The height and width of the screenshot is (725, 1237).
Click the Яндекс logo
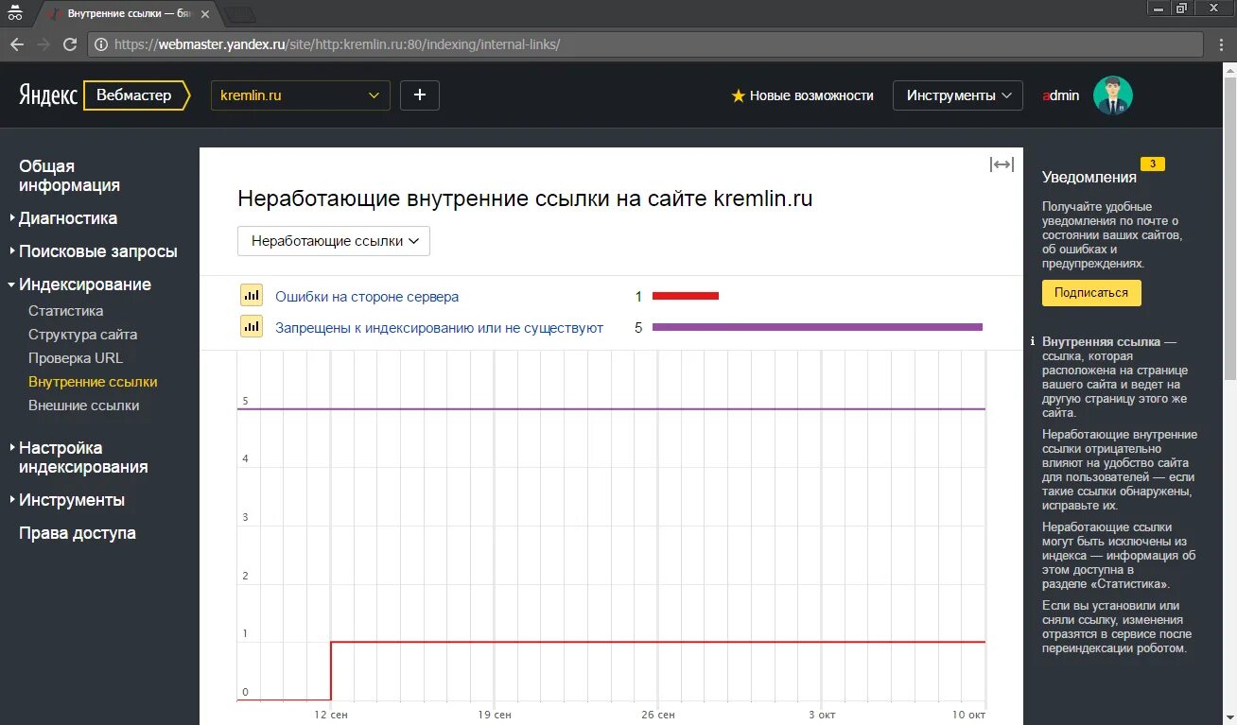[48, 95]
